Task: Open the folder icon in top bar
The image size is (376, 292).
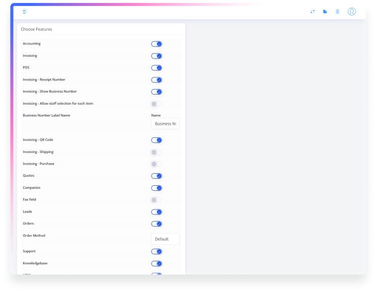Action: (325, 12)
